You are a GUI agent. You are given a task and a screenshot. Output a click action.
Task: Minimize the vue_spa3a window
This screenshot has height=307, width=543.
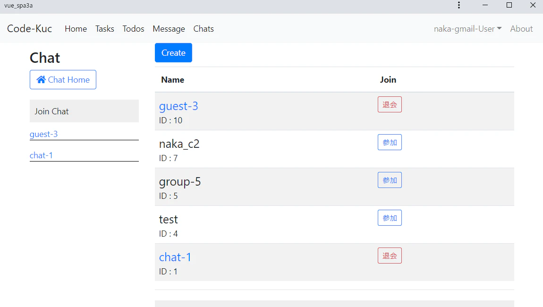point(485,5)
